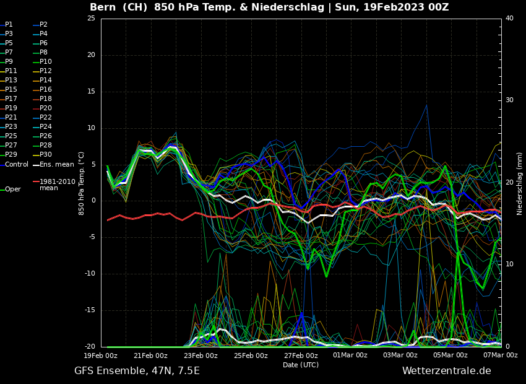Click the Control legend entry
Screen dimensions: 526x384
[14, 165]
